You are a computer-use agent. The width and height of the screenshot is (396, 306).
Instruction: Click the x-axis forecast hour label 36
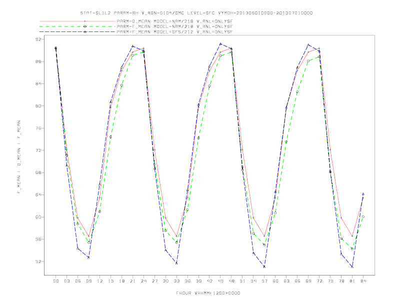pos(187,281)
